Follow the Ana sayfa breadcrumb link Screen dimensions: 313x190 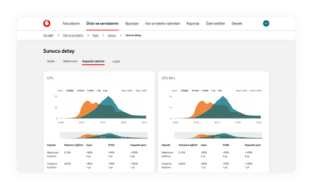[48, 35]
